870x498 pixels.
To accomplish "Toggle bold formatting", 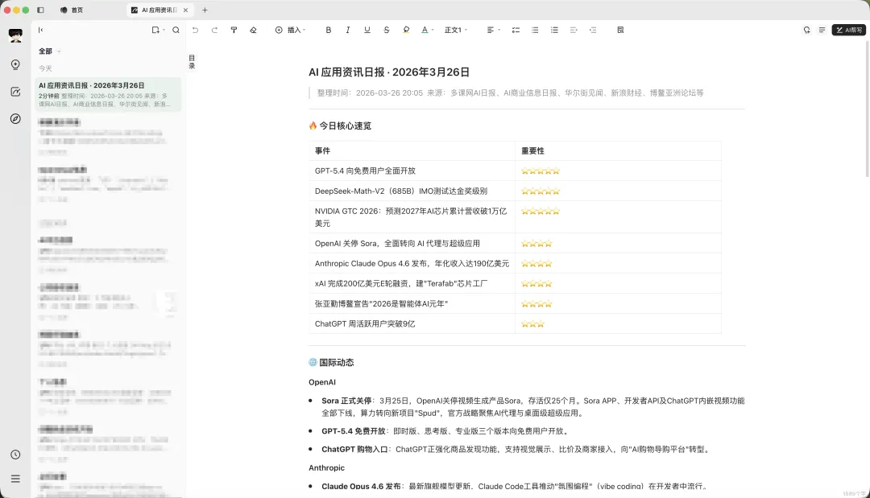I will pos(329,30).
